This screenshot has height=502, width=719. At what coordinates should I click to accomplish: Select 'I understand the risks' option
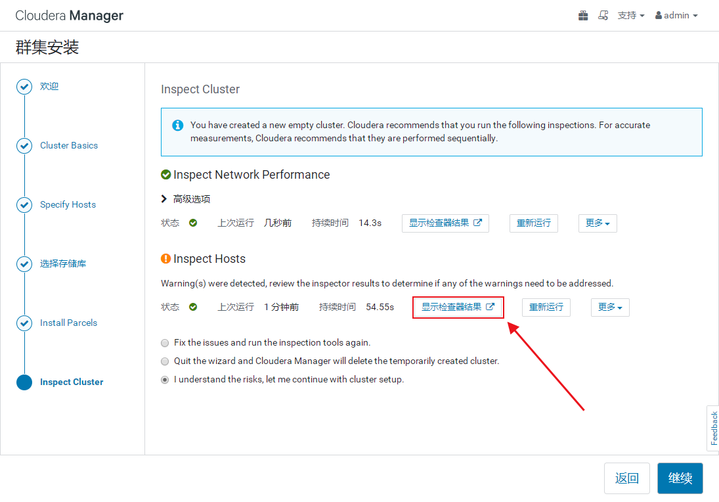coord(165,380)
